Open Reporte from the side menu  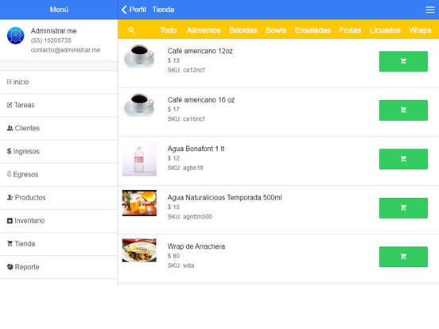pyautogui.click(x=59, y=267)
